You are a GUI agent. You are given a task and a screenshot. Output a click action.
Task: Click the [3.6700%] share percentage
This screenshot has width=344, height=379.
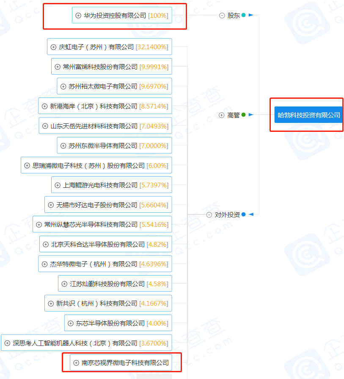[154, 343]
